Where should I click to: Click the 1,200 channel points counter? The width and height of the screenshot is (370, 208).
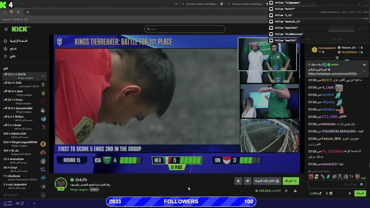(x=315, y=193)
